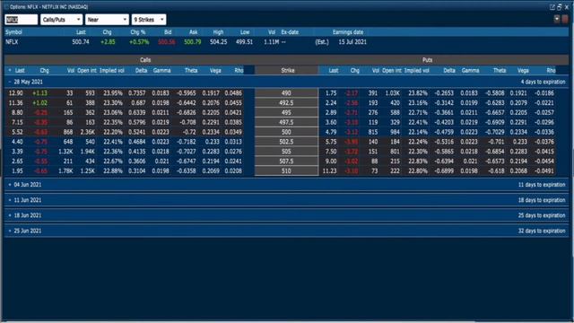Click the High value 504.25
Image resolution: width=574 pixels, height=323 pixels.
coord(218,42)
